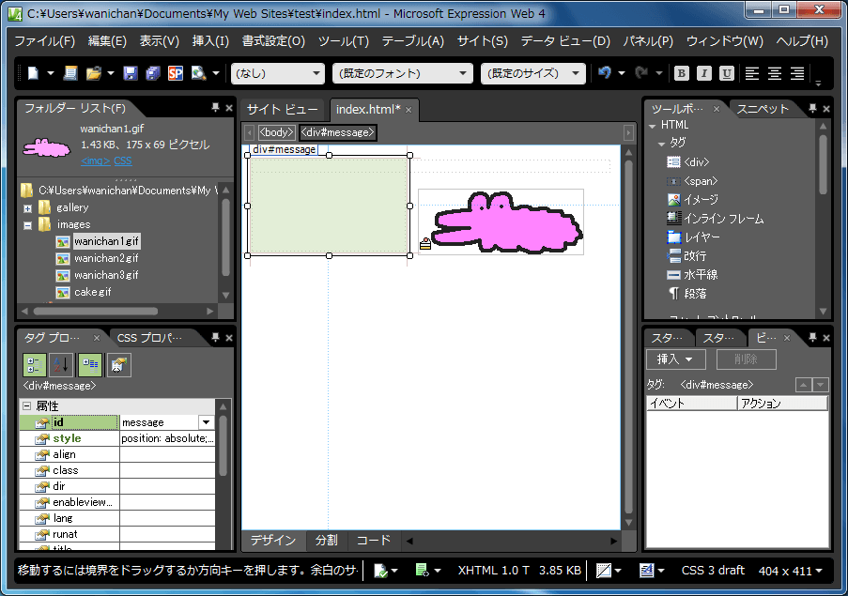The height and width of the screenshot is (596, 848).
Task: Select the イメージ image toolbox item
Action: pyautogui.click(x=693, y=200)
